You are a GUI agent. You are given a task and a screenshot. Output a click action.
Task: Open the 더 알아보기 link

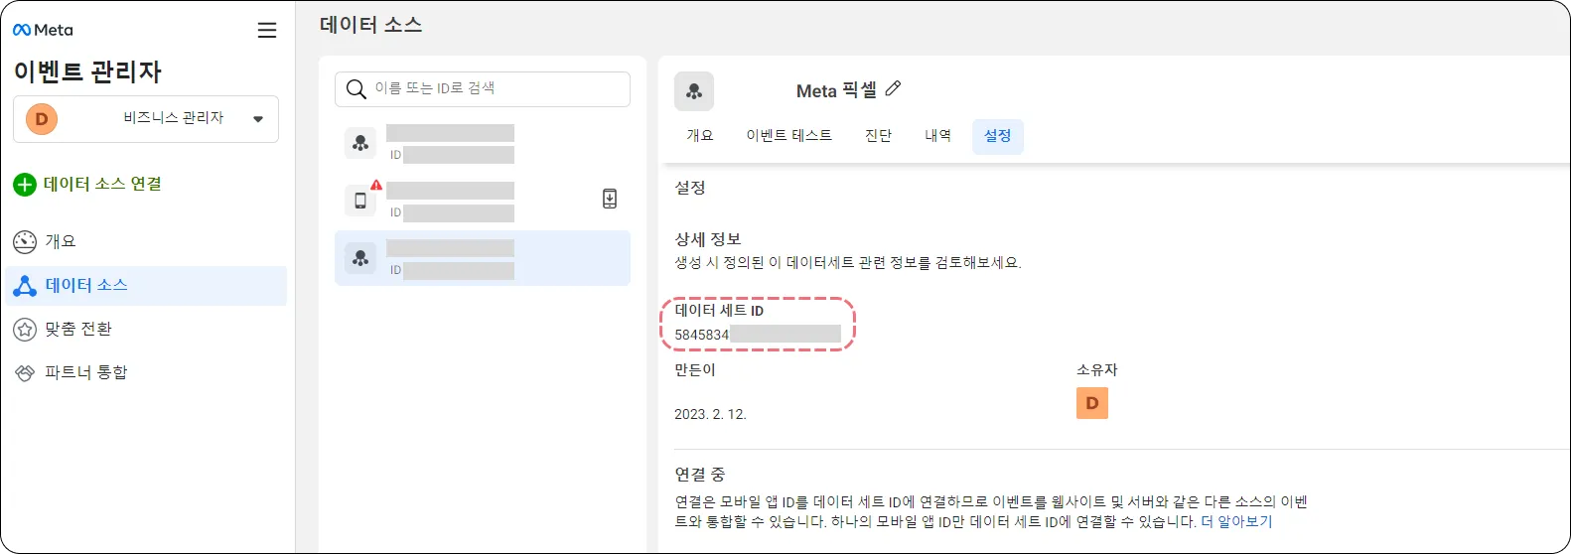click(1236, 521)
